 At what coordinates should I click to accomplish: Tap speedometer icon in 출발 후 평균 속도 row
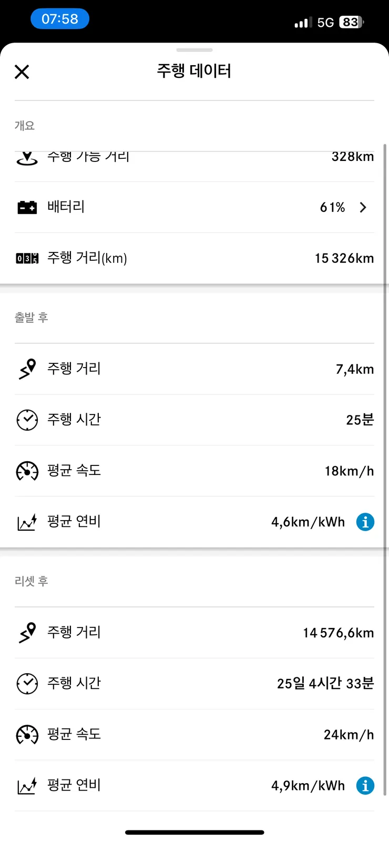pos(27,471)
